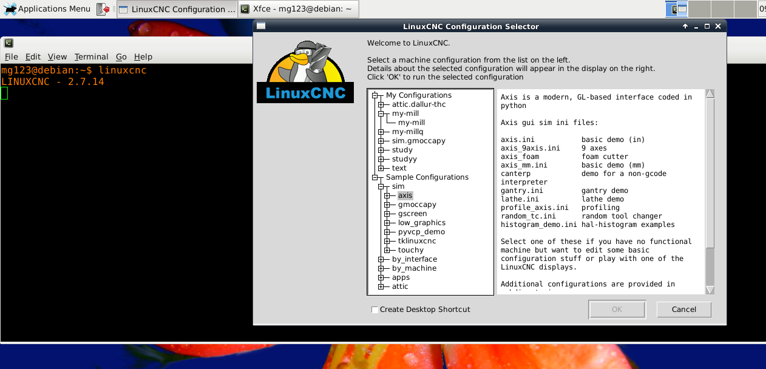Expand the gscreen node
Screen dimensions: 766x369
tap(387, 214)
